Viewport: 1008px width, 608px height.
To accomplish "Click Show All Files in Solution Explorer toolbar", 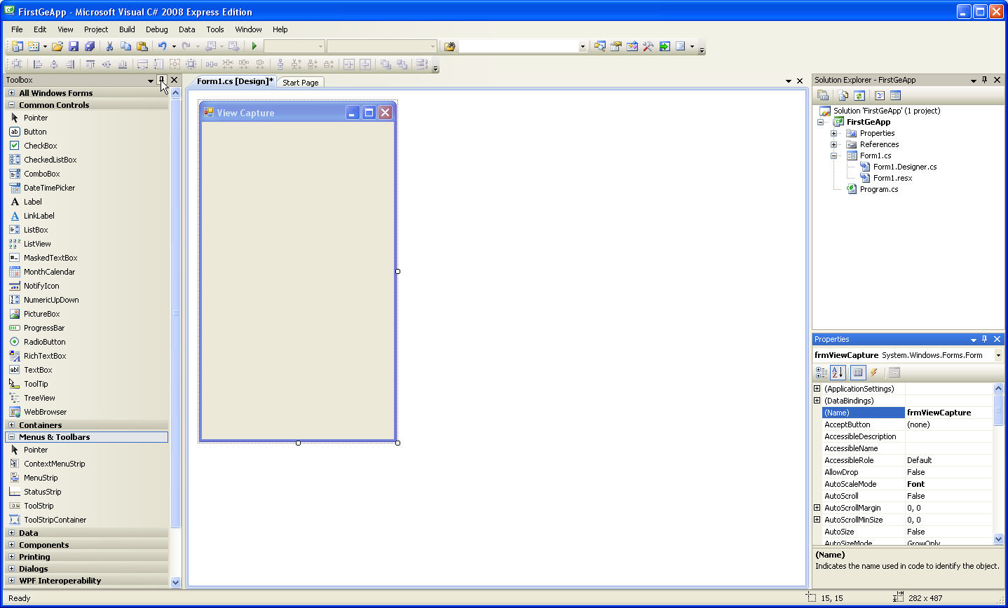I will (843, 95).
